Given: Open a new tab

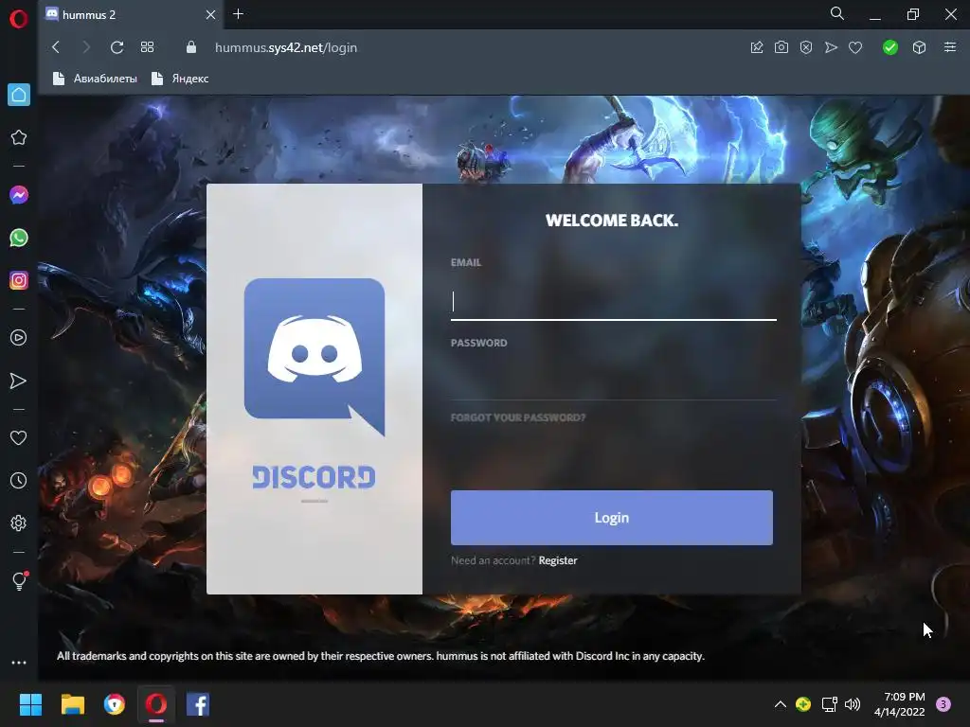Looking at the screenshot, I should 238,14.
